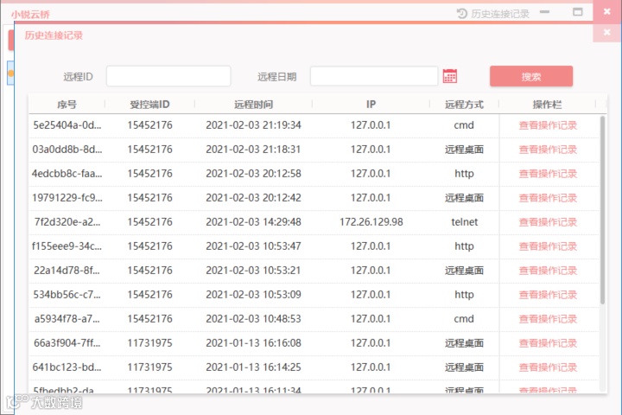View operation records for 21:19:34 session
The width and height of the screenshot is (622, 415).
(548, 125)
